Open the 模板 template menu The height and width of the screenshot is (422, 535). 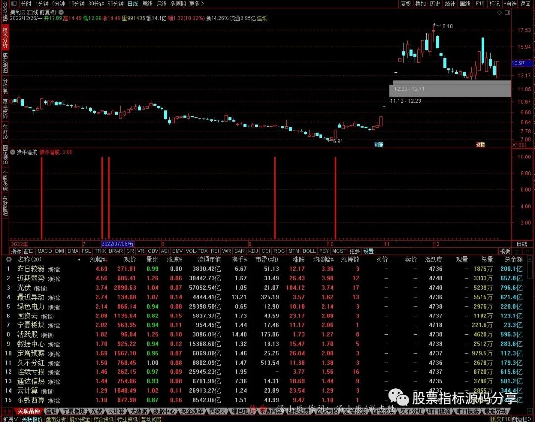point(505,251)
